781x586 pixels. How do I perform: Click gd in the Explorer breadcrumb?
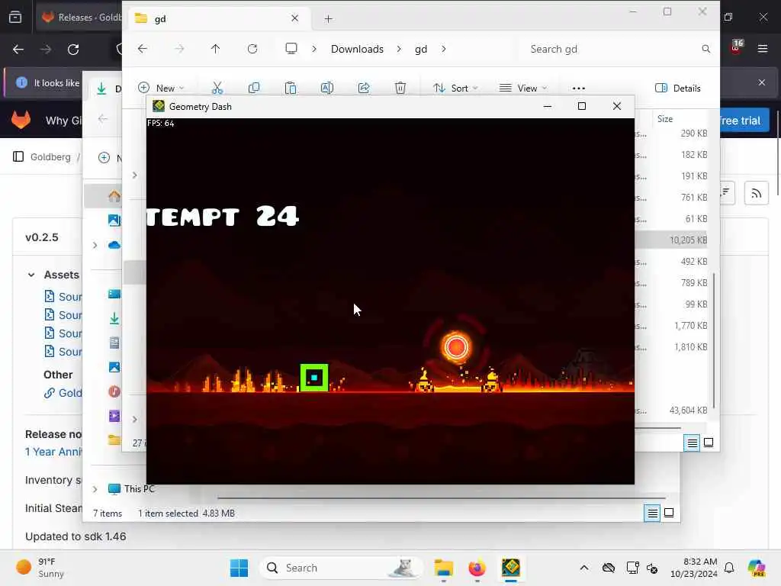click(x=421, y=49)
